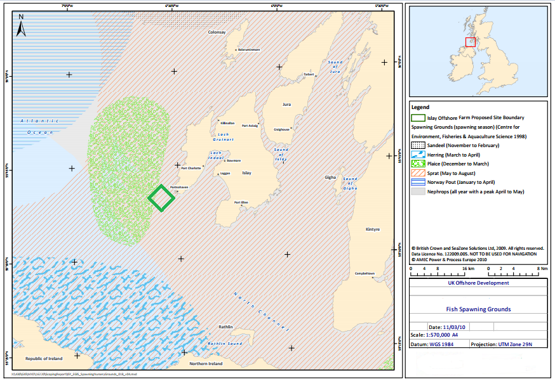Click the Sprat orange hatched legend swatch
555x381 pixels.
pos(418,172)
